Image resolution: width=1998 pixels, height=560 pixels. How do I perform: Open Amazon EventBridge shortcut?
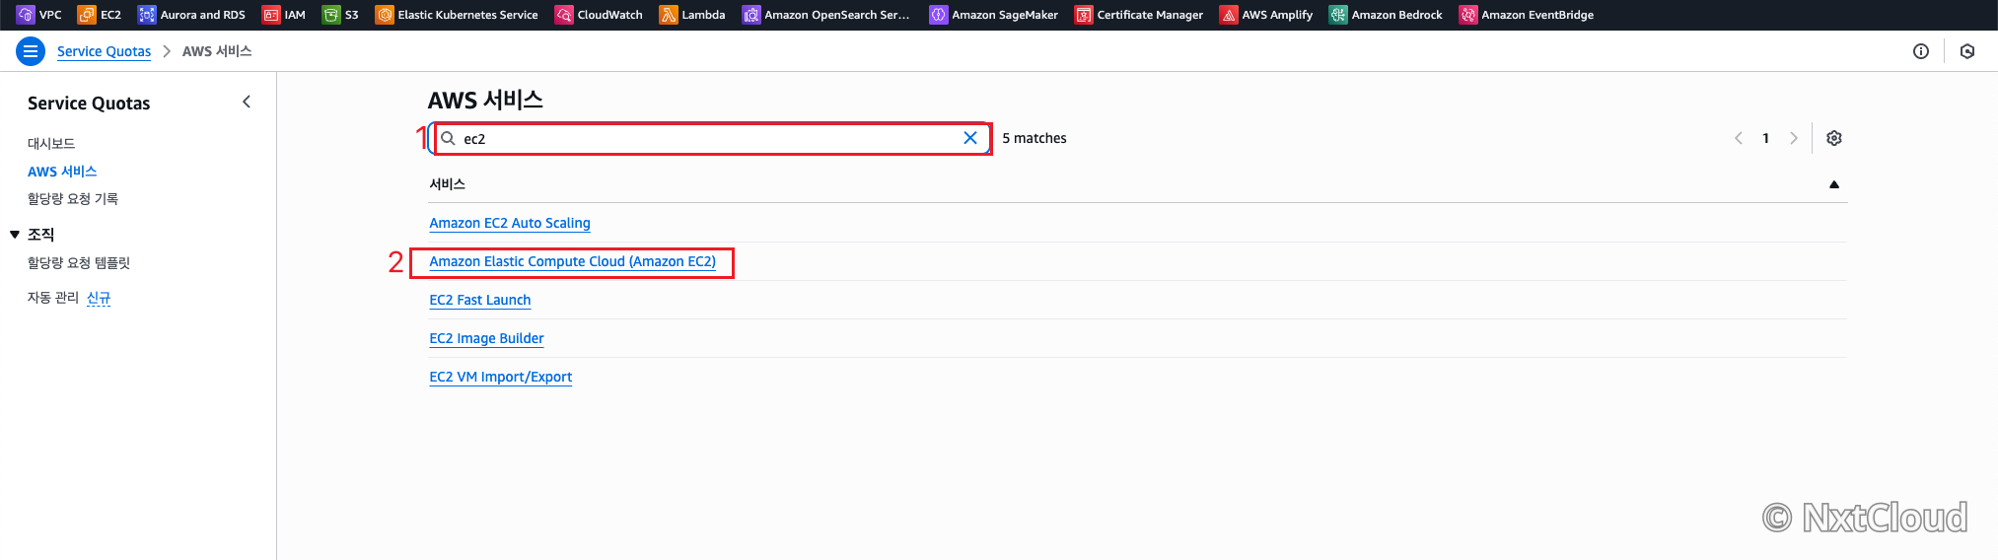click(1527, 15)
